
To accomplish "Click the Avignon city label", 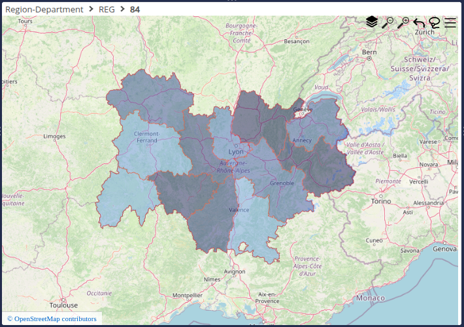I will [234, 271].
